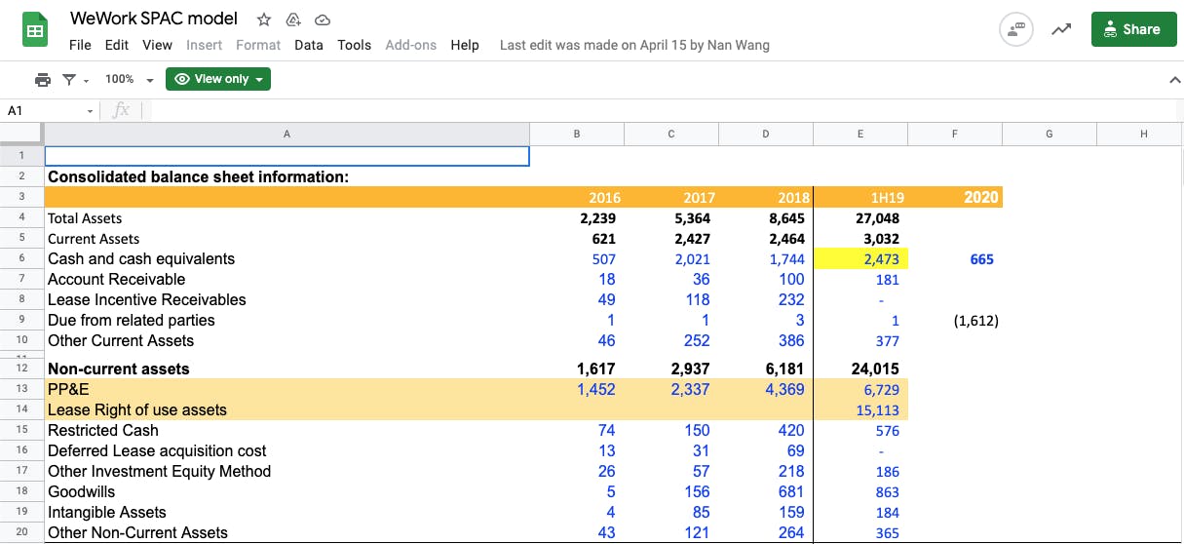The image size is (1184, 544).
Task: Click the 1H19 orange header cell
Action: pyautogui.click(x=860, y=197)
